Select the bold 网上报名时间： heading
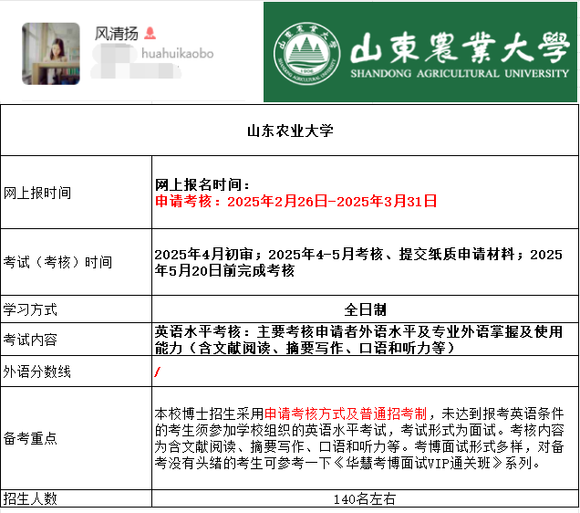This screenshot has height=513, width=580. tap(202, 184)
